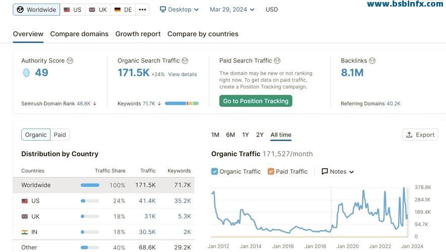Viewport: 446px width, 252px height.
Task: Click the 171.5K organic traffic value
Action: (x=133, y=73)
